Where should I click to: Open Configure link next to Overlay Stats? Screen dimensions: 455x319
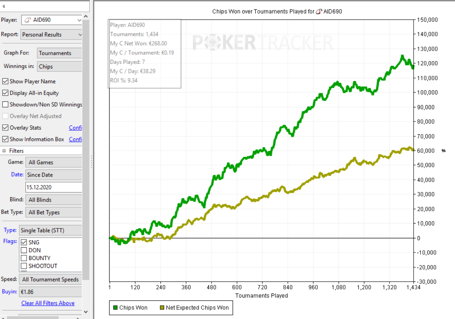click(75, 128)
